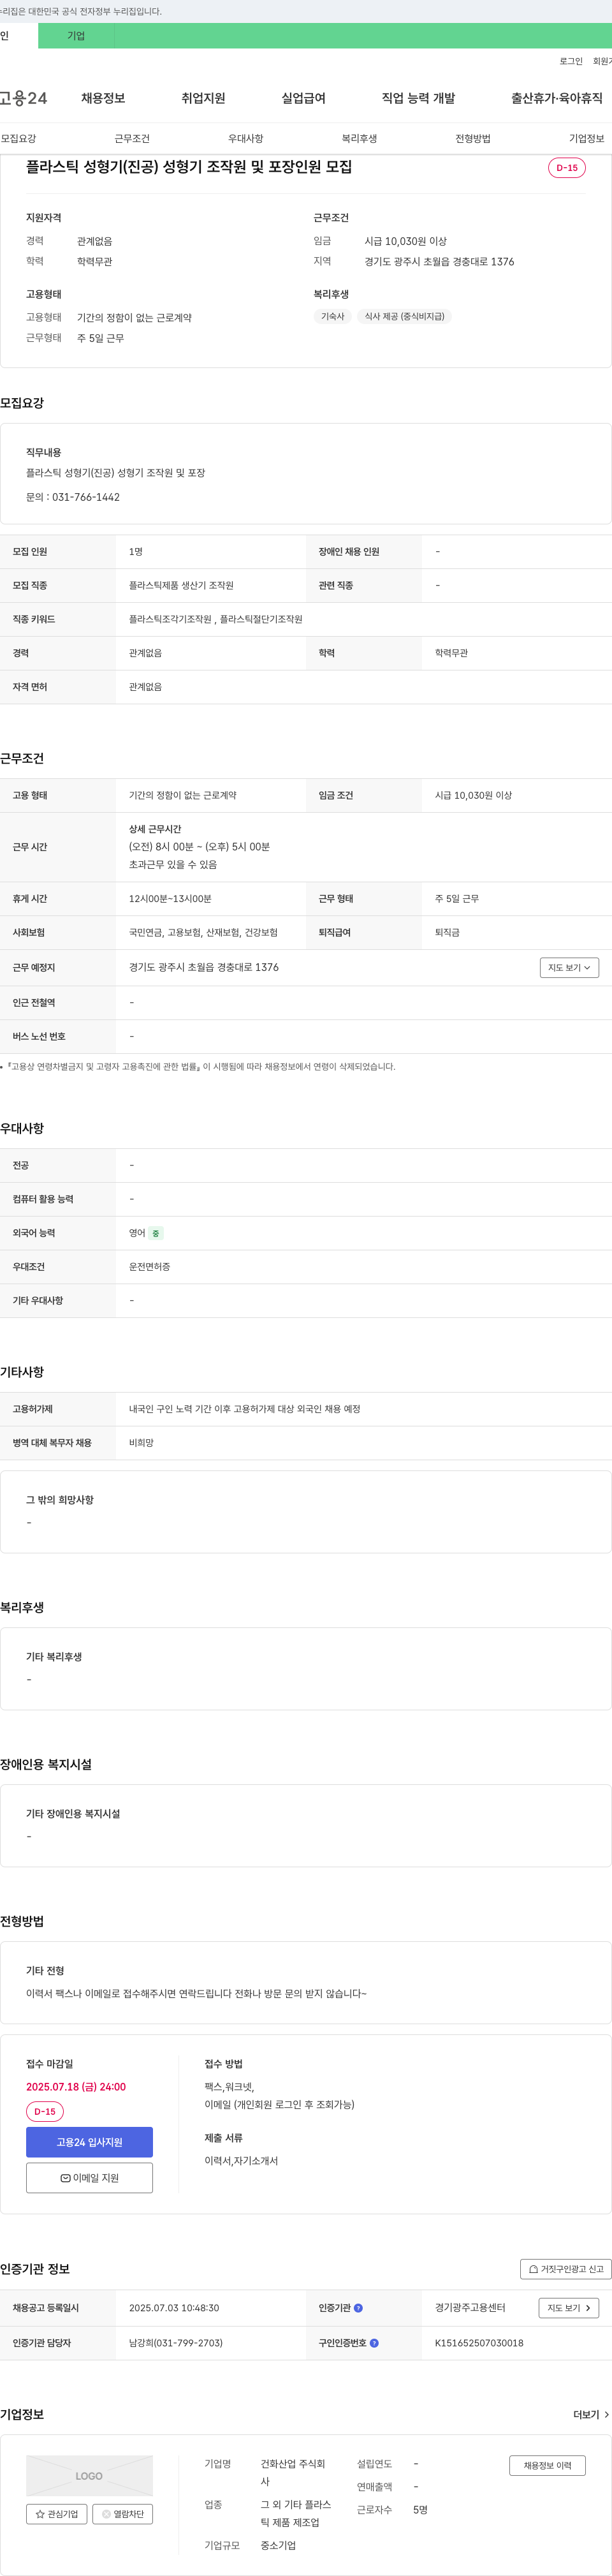The width and height of the screenshot is (612, 2576).
Task: Open the 직업 능력 개발 menu
Action: [x=418, y=98]
